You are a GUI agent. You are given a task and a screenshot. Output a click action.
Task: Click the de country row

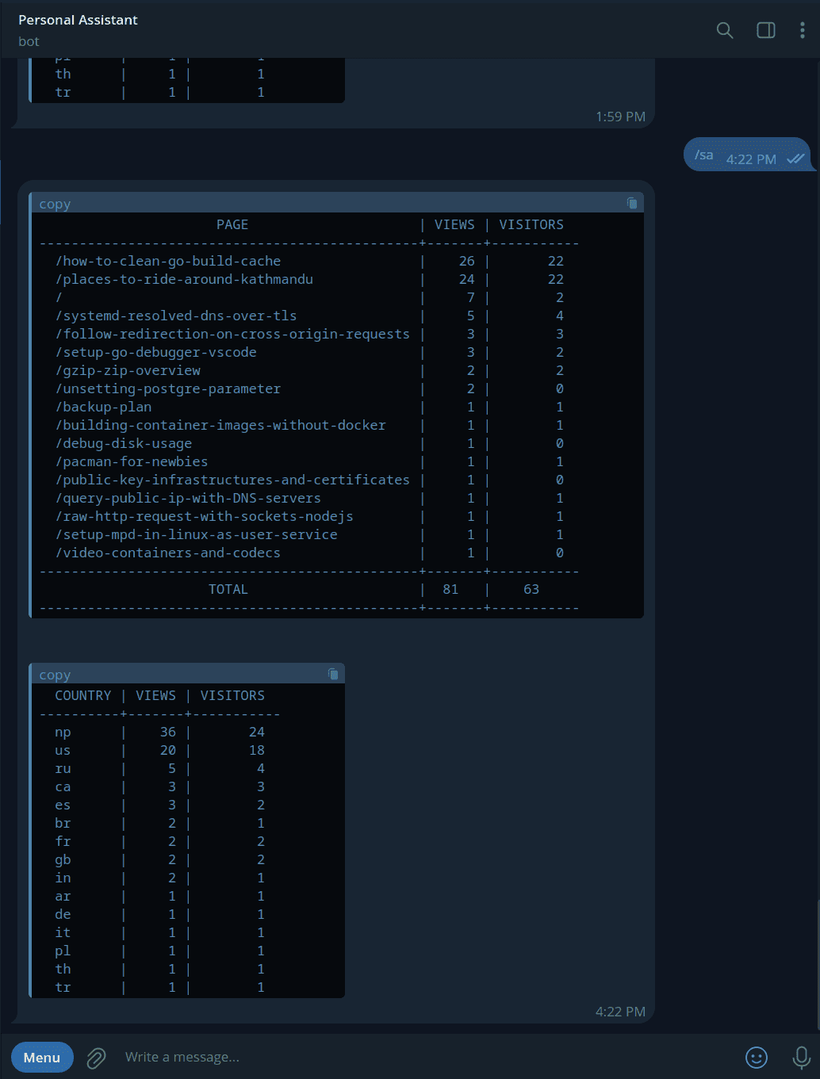coord(159,914)
